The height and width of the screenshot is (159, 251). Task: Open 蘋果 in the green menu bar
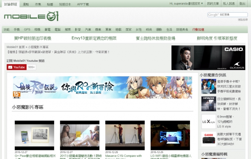(68, 29)
